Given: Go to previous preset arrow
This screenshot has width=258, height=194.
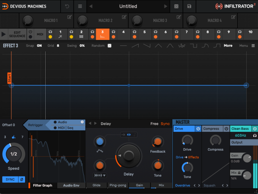Looking at the screenshot, I should [x=91, y=6].
